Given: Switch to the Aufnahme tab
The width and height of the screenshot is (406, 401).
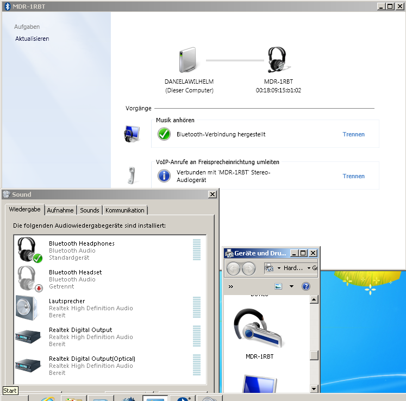Looking at the screenshot, I should click(60, 210).
